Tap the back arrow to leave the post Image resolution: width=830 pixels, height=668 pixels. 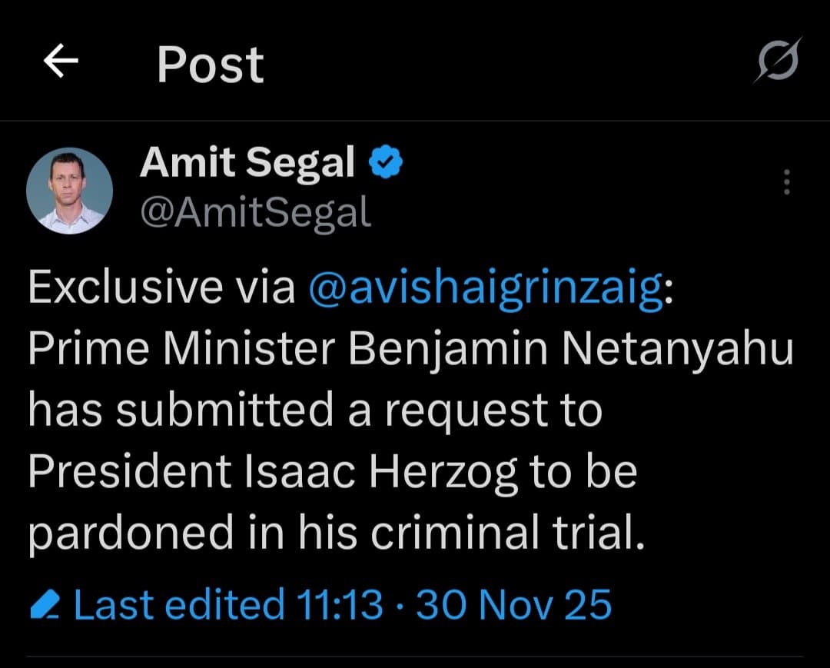61,63
